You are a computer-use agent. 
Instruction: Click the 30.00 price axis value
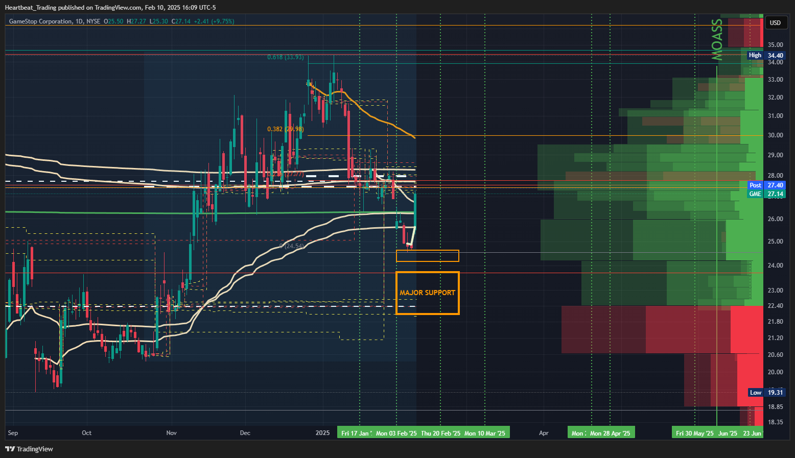(775, 135)
